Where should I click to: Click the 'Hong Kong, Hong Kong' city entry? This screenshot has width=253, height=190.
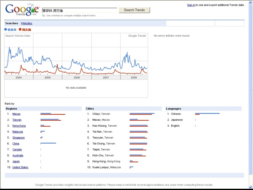[106, 162]
